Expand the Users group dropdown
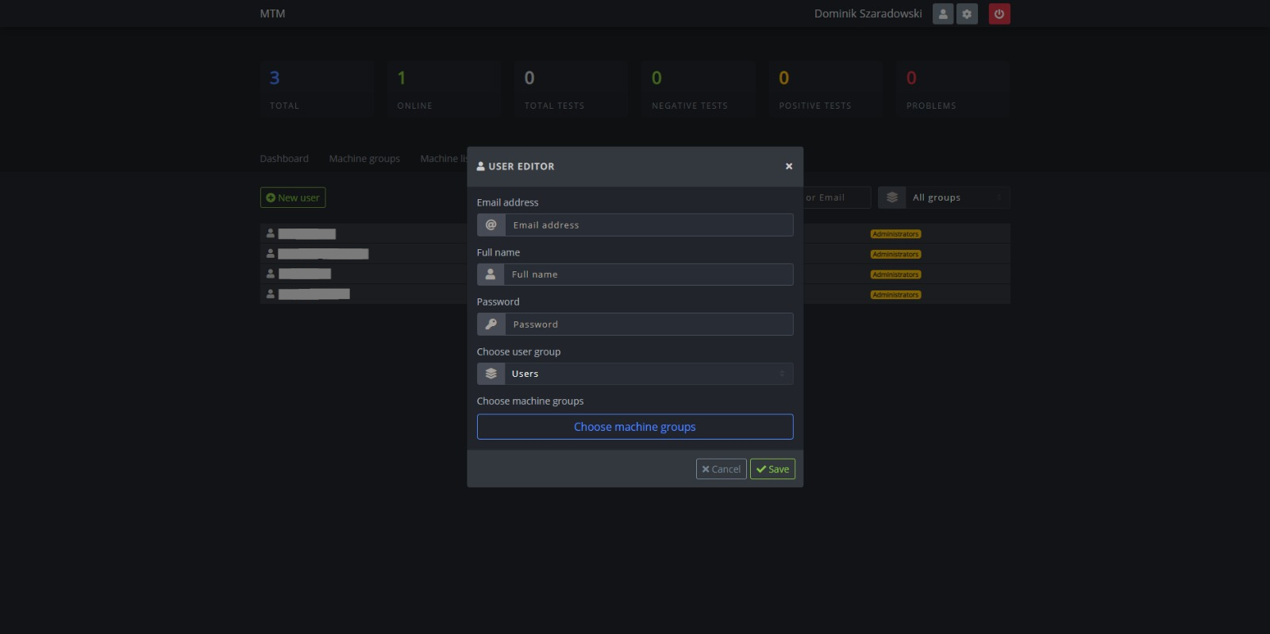Viewport: 1270px width, 634px height. point(648,374)
